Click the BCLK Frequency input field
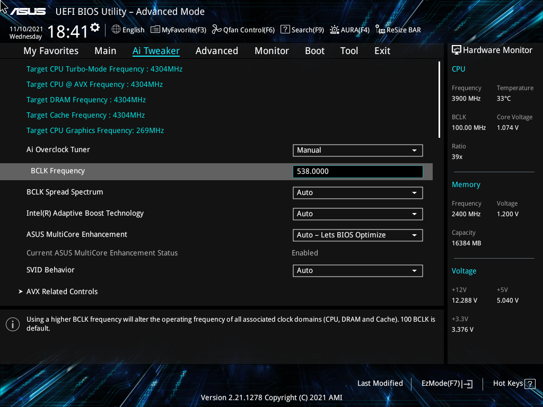The width and height of the screenshot is (543, 407). point(358,172)
